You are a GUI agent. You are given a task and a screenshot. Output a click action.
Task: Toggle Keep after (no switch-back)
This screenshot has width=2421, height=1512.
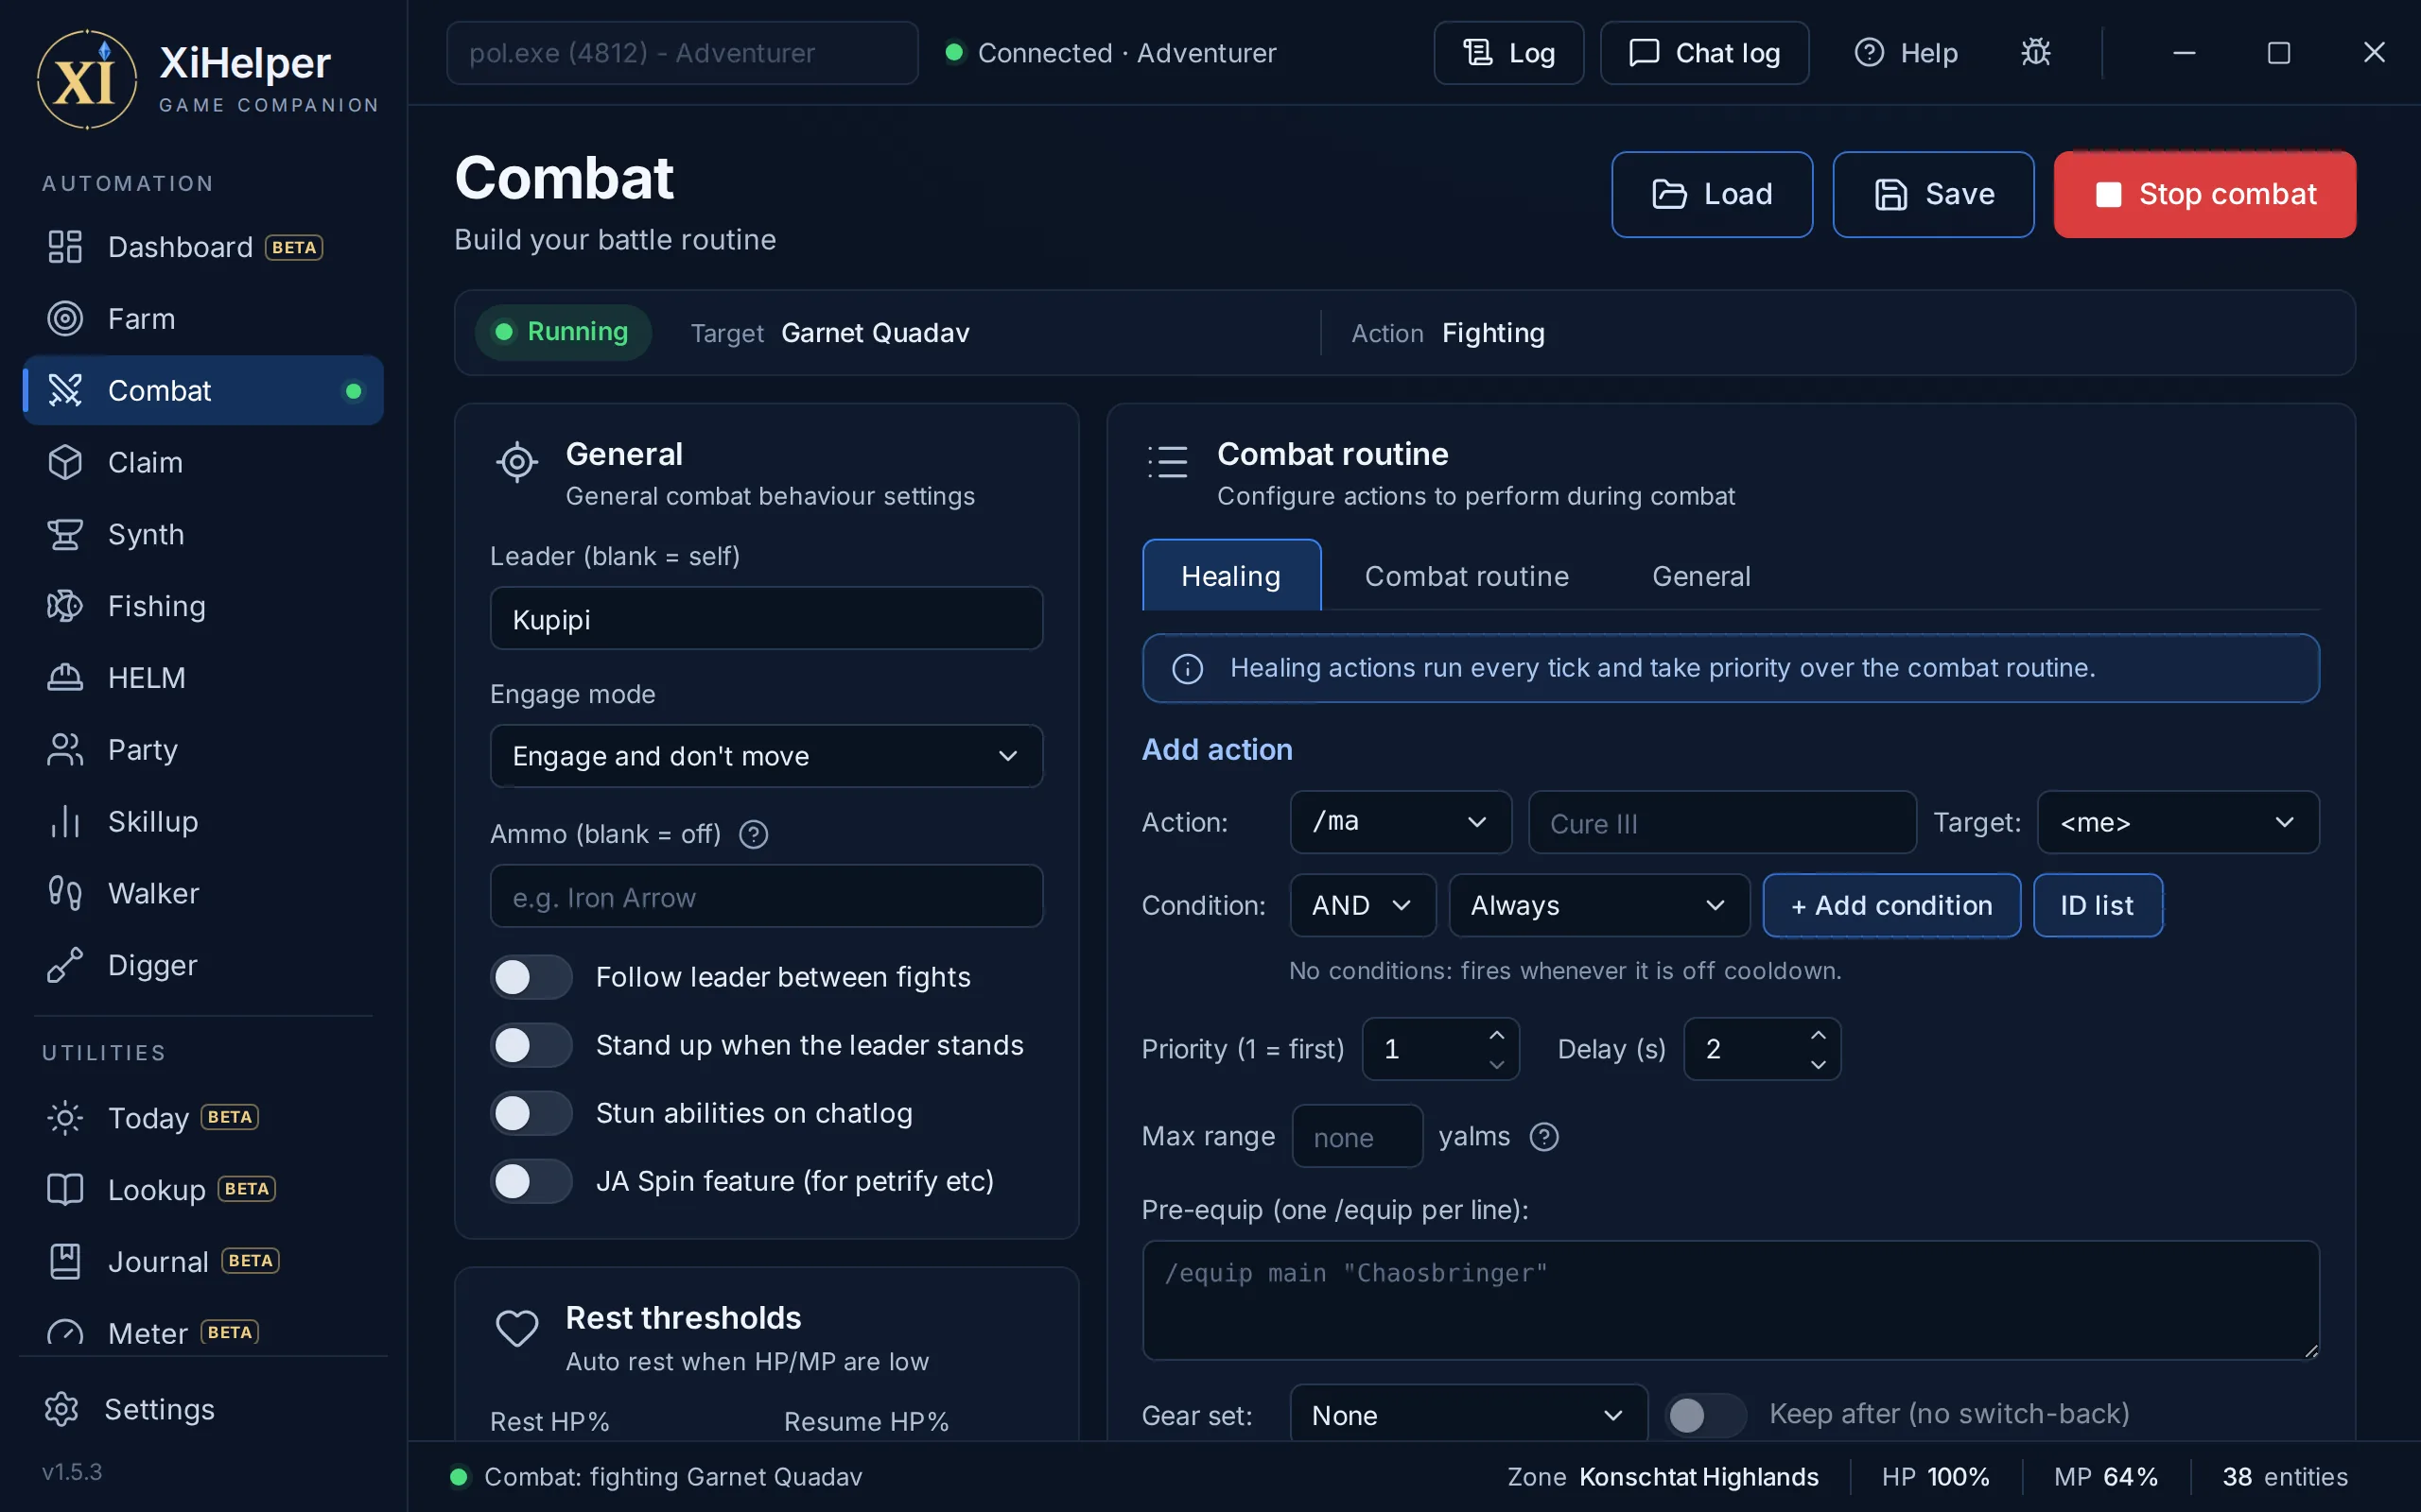(1705, 1414)
